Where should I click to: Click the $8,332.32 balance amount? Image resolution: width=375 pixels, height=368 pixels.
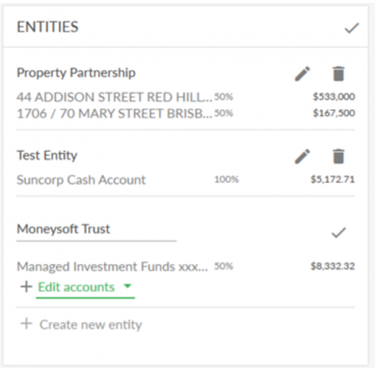333,266
